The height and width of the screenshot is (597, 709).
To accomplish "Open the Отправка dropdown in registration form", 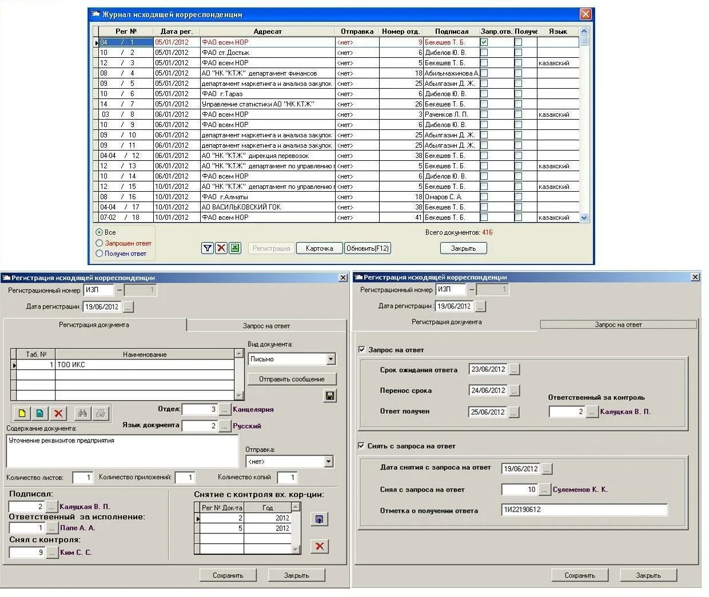I will click(329, 461).
